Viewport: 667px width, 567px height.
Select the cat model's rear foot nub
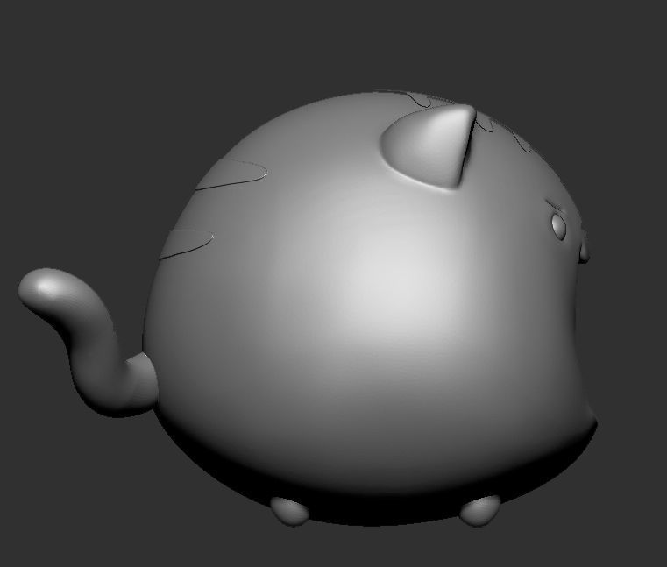point(290,510)
